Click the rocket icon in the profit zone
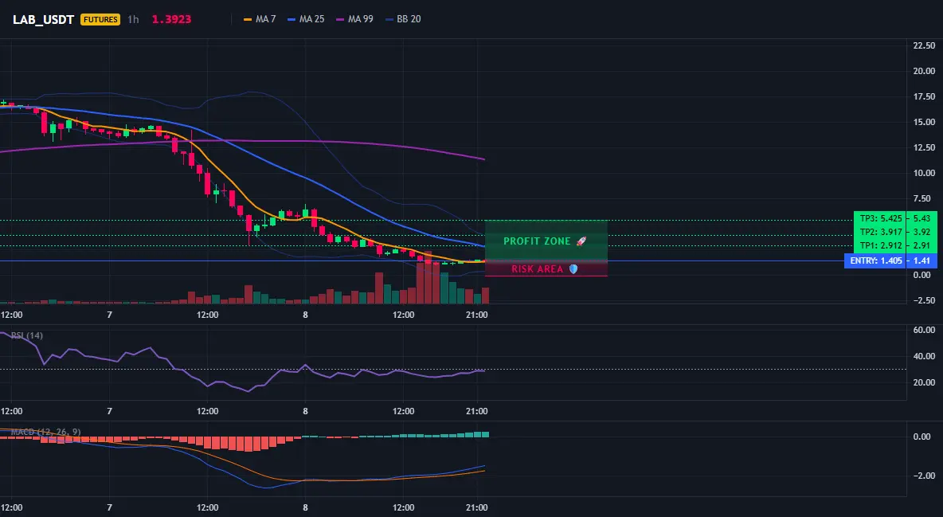943x517 pixels. pos(581,241)
